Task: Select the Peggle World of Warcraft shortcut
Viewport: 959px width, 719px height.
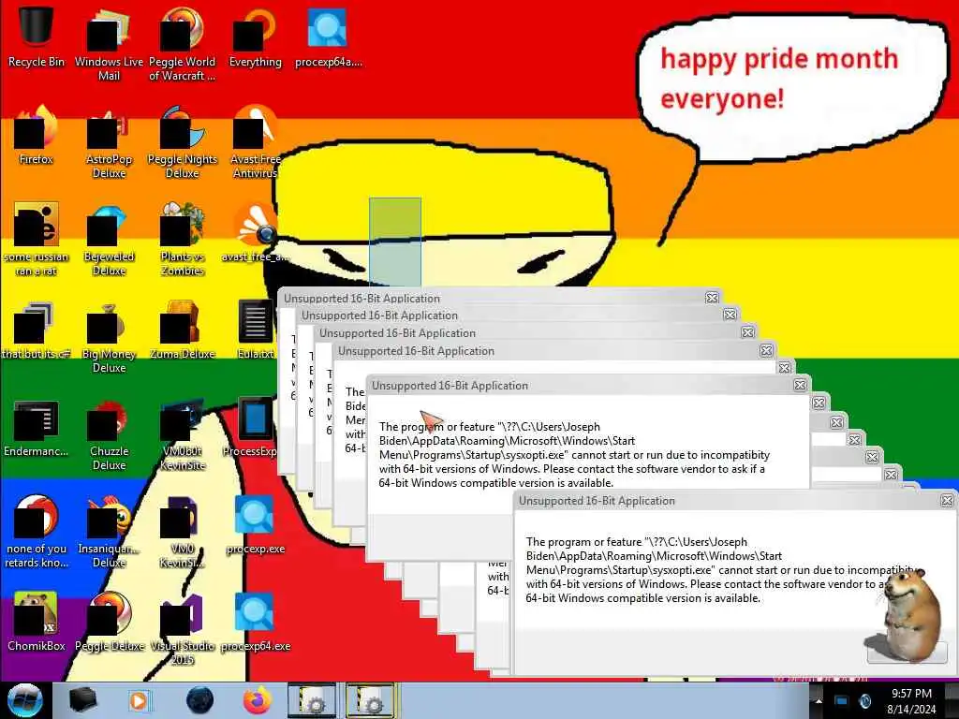Action: coord(182,44)
